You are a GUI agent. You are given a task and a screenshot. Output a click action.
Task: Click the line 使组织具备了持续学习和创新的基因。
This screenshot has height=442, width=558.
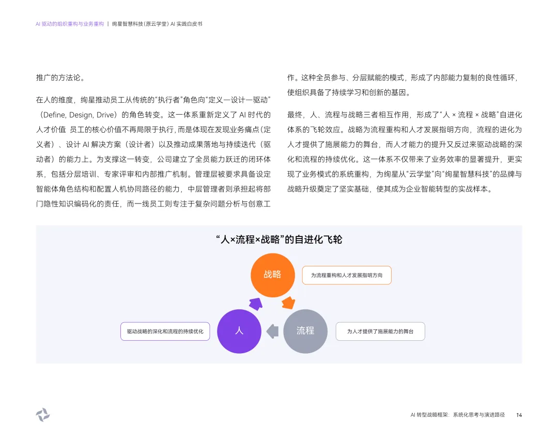click(x=350, y=92)
